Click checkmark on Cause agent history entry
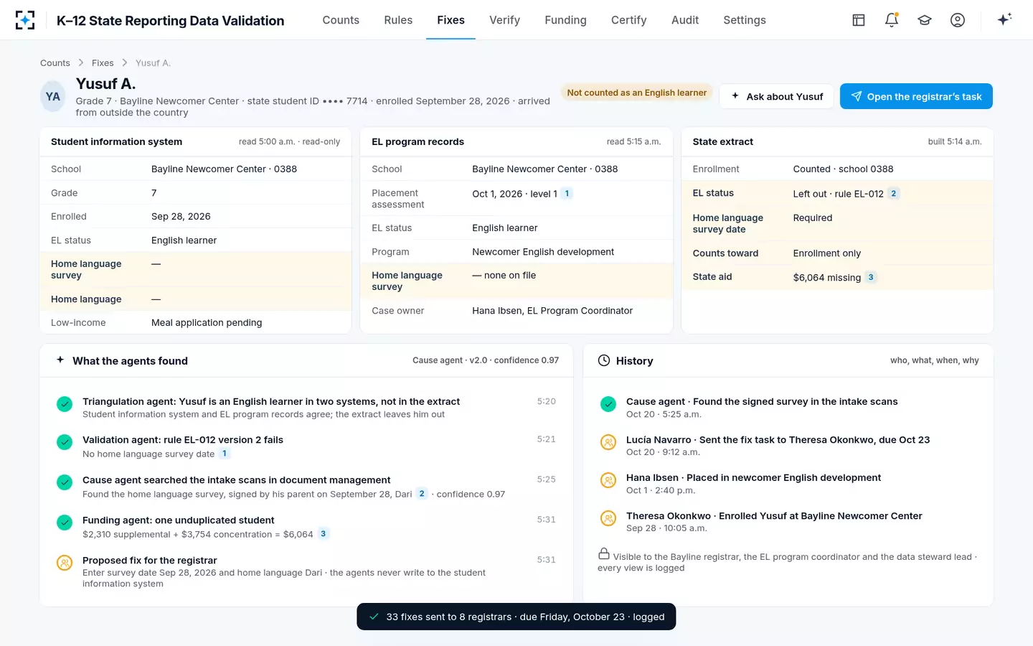1033x646 pixels. click(608, 404)
